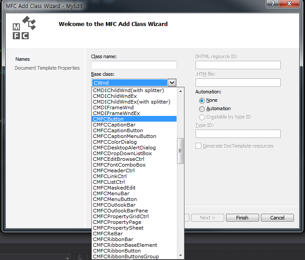Toggle Generate DocTemplate resources checkbox
305x260 pixels.
198,146
